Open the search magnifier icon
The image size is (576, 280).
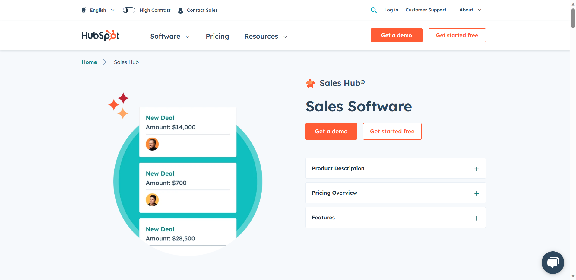[373, 10]
